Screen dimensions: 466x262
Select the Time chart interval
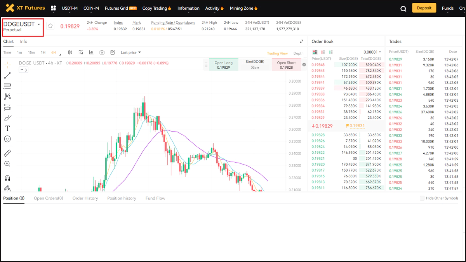click(7, 52)
